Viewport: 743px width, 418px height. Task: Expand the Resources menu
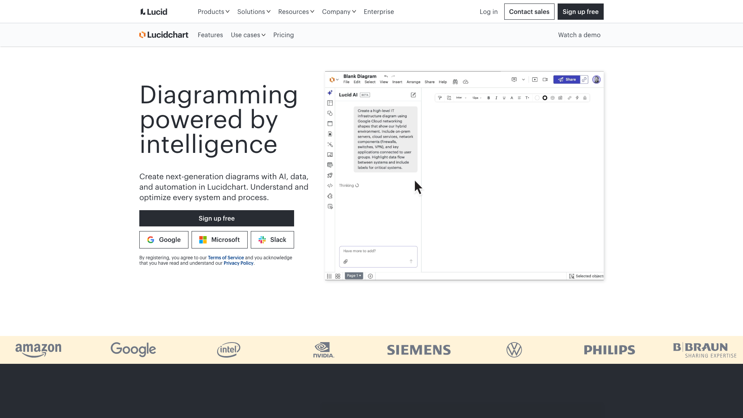pyautogui.click(x=296, y=12)
